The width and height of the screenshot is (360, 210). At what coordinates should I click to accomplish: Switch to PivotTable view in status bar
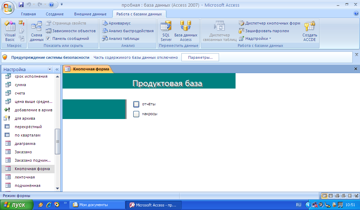click(337, 196)
